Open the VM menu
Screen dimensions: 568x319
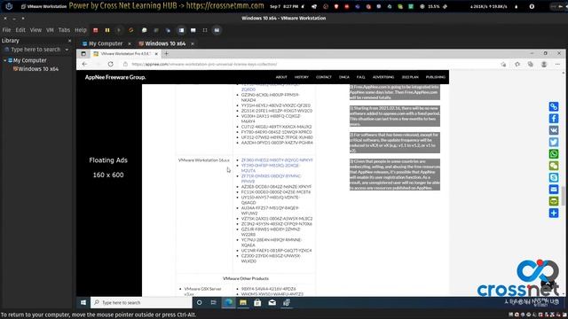point(50,30)
